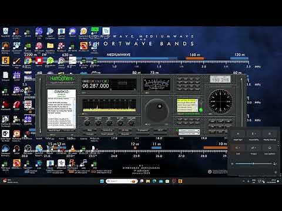Adjust the MIC knob on HamSphere

[109, 122]
